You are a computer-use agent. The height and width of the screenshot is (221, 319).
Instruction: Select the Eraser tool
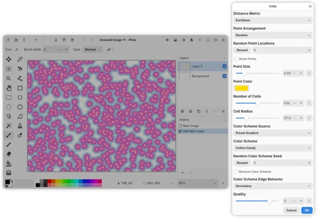9,154
